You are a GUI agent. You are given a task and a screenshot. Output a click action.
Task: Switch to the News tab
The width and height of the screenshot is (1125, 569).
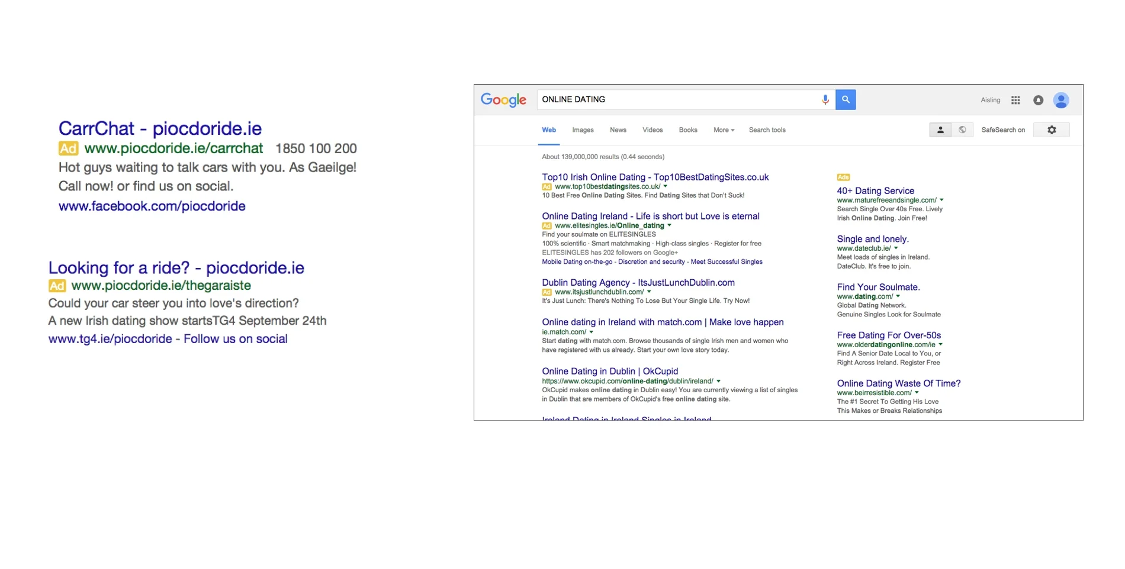618,130
